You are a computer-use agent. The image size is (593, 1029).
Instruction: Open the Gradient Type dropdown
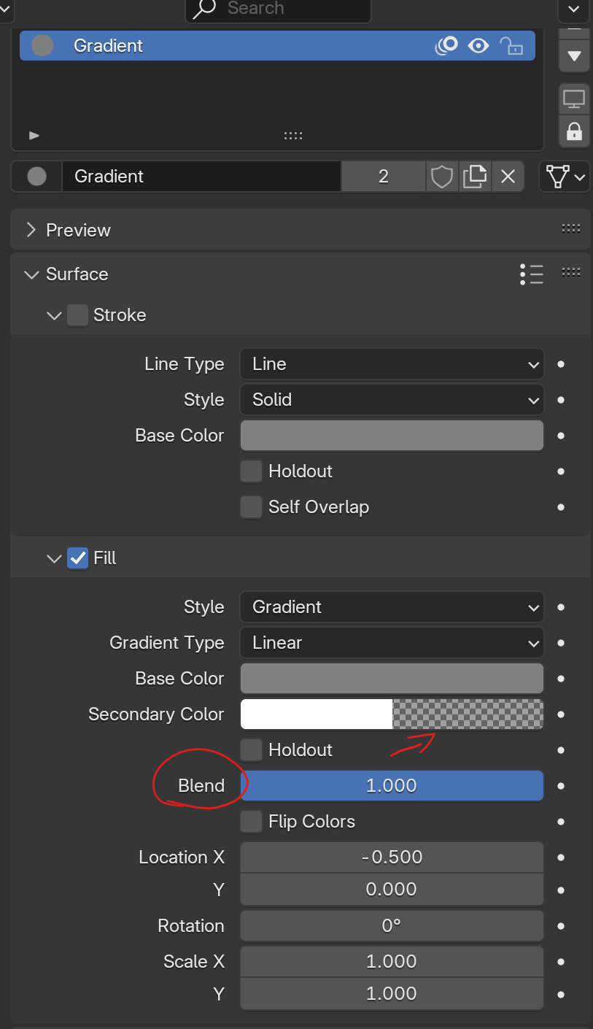point(392,643)
